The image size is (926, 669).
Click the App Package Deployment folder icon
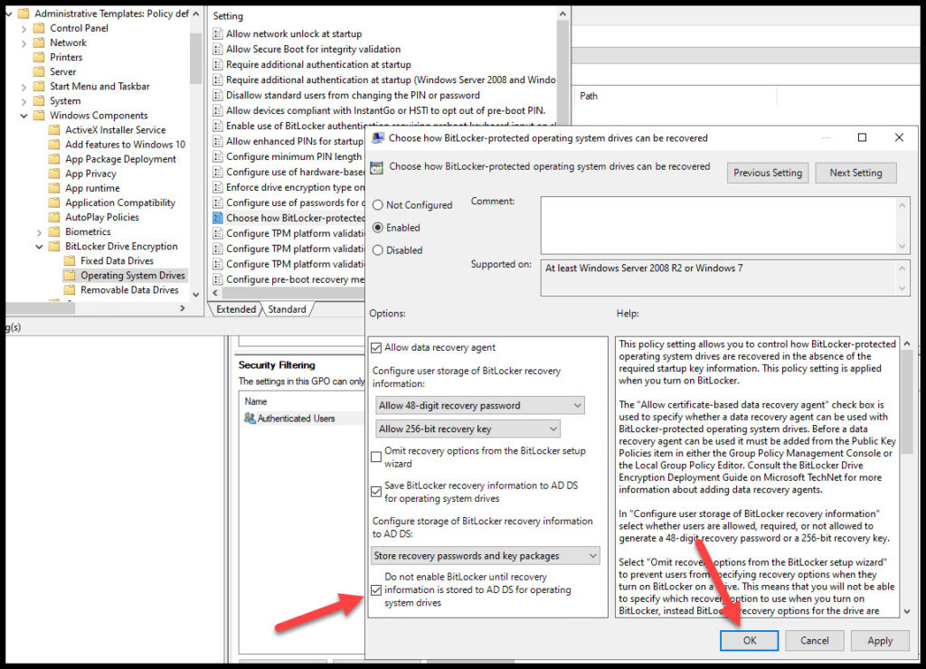coord(54,159)
